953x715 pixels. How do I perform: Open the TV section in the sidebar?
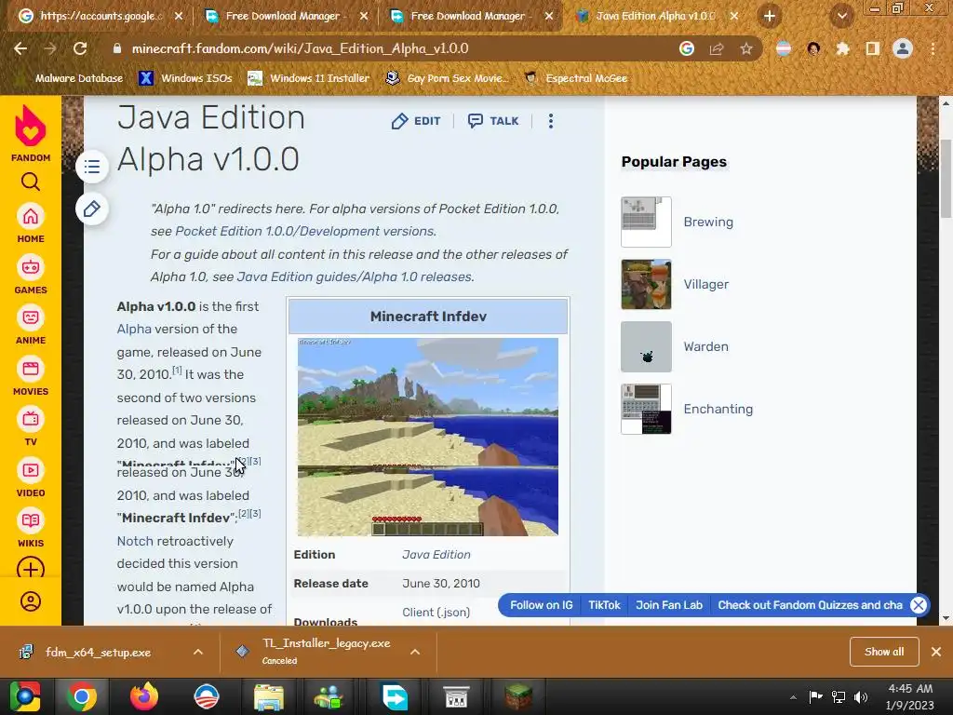[x=31, y=427]
